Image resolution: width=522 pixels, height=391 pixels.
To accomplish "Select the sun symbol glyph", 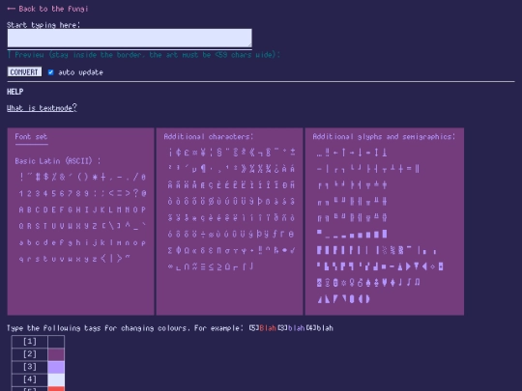I will coord(343,282).
